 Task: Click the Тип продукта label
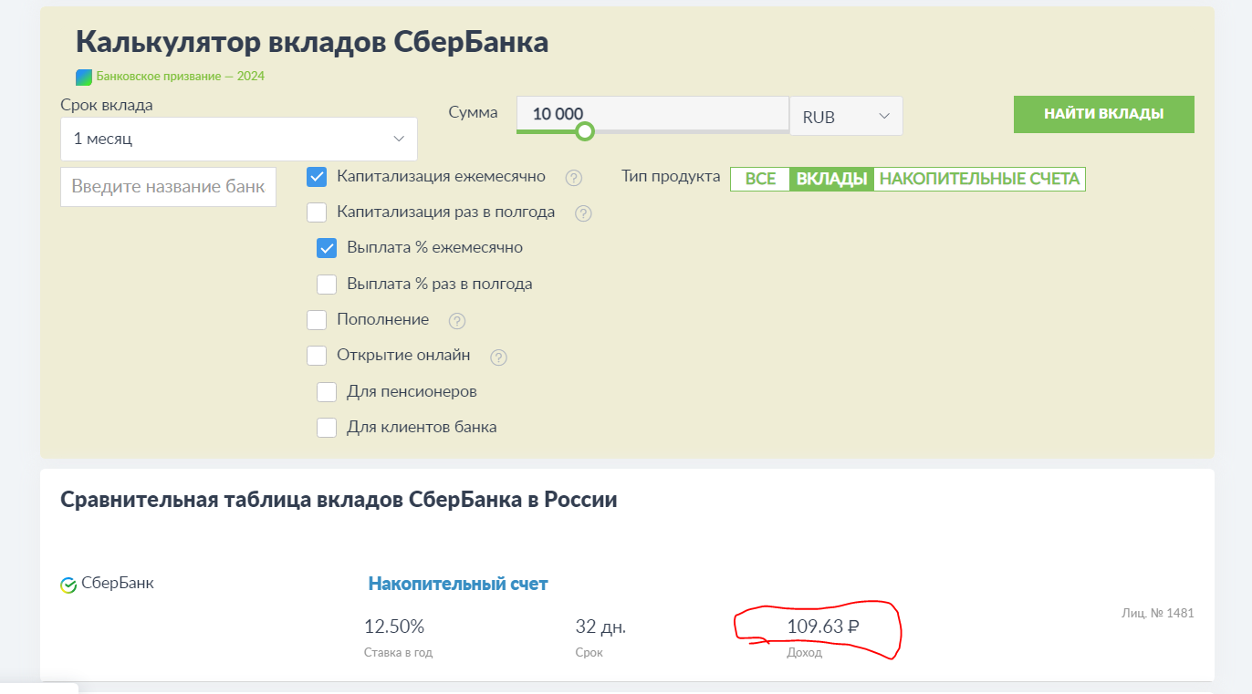pos(671,177)
